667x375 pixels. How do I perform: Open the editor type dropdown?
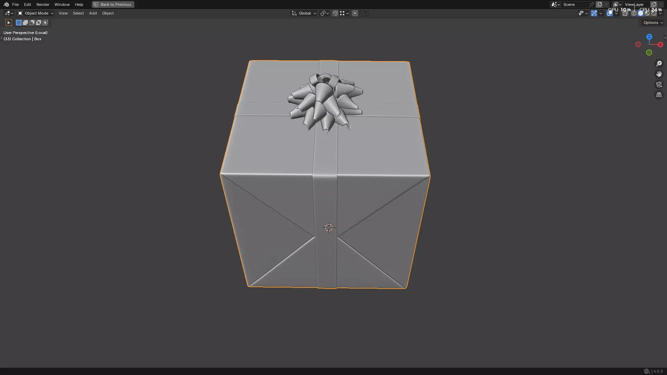click(x=9, y=13)
